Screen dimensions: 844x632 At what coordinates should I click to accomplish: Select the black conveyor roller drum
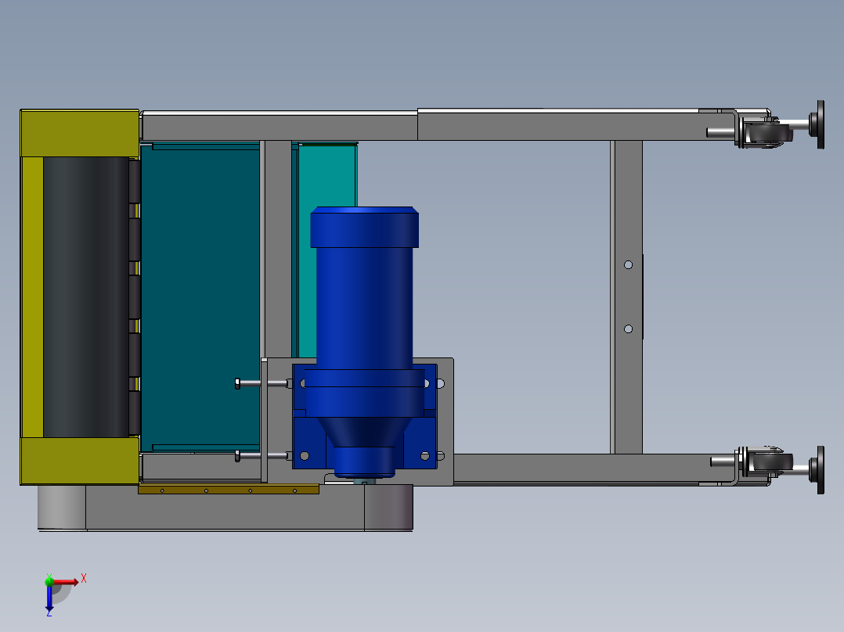(86, 296)
